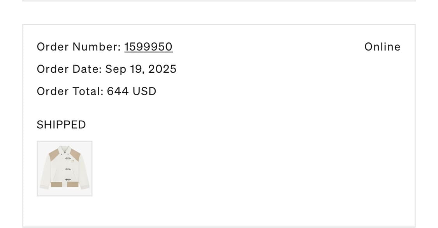
Task: Click the jacket's left white sleeve
Action: coord(45,171)
